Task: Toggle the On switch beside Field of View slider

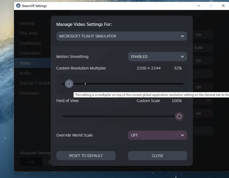Action: pyautogui.click(x=203, y=113)
